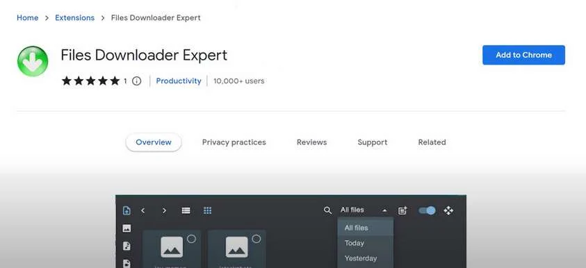Viewport: 586px width, 268px height.
Task: Switch to list view icon
Action: click(186, 210)
